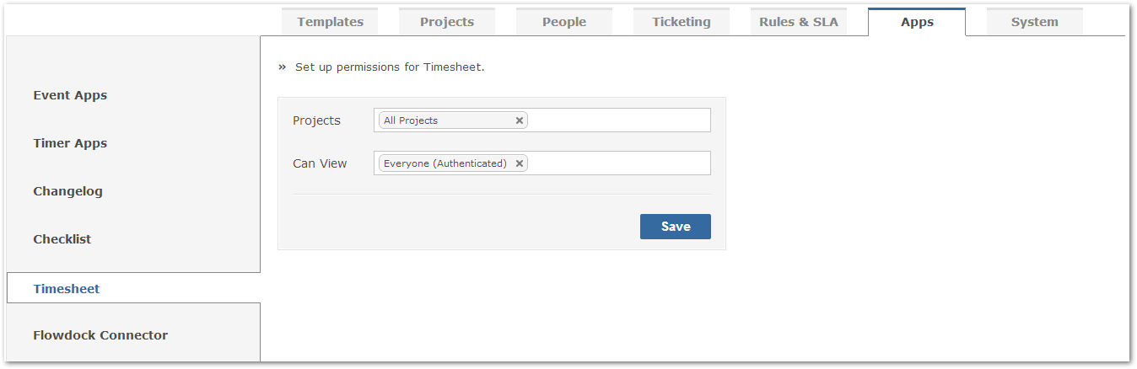Image resolution: width=1137 pixels, height=369 pixels.
Task: Click the All Projects tag label
Action: (x=411, y=120)
